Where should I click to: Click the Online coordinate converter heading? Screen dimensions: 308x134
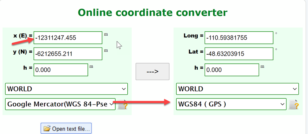[153, 13]
